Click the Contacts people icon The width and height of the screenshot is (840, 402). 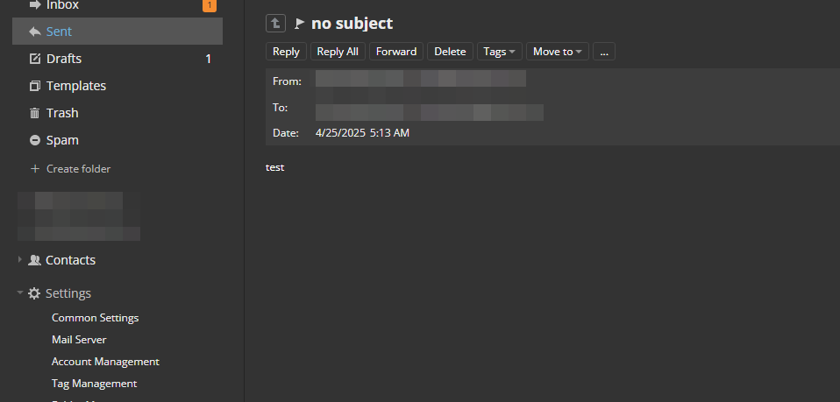[x=34, y=260]
